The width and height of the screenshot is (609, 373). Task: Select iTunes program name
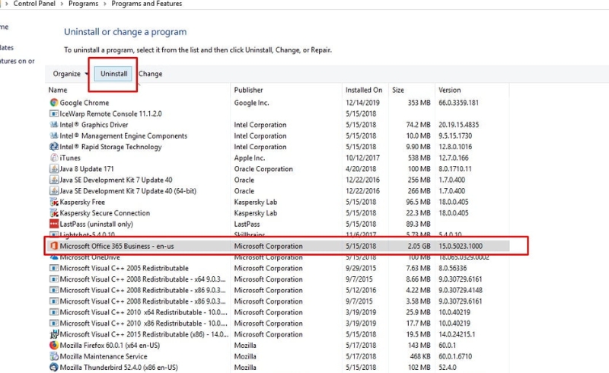(70, 158)
